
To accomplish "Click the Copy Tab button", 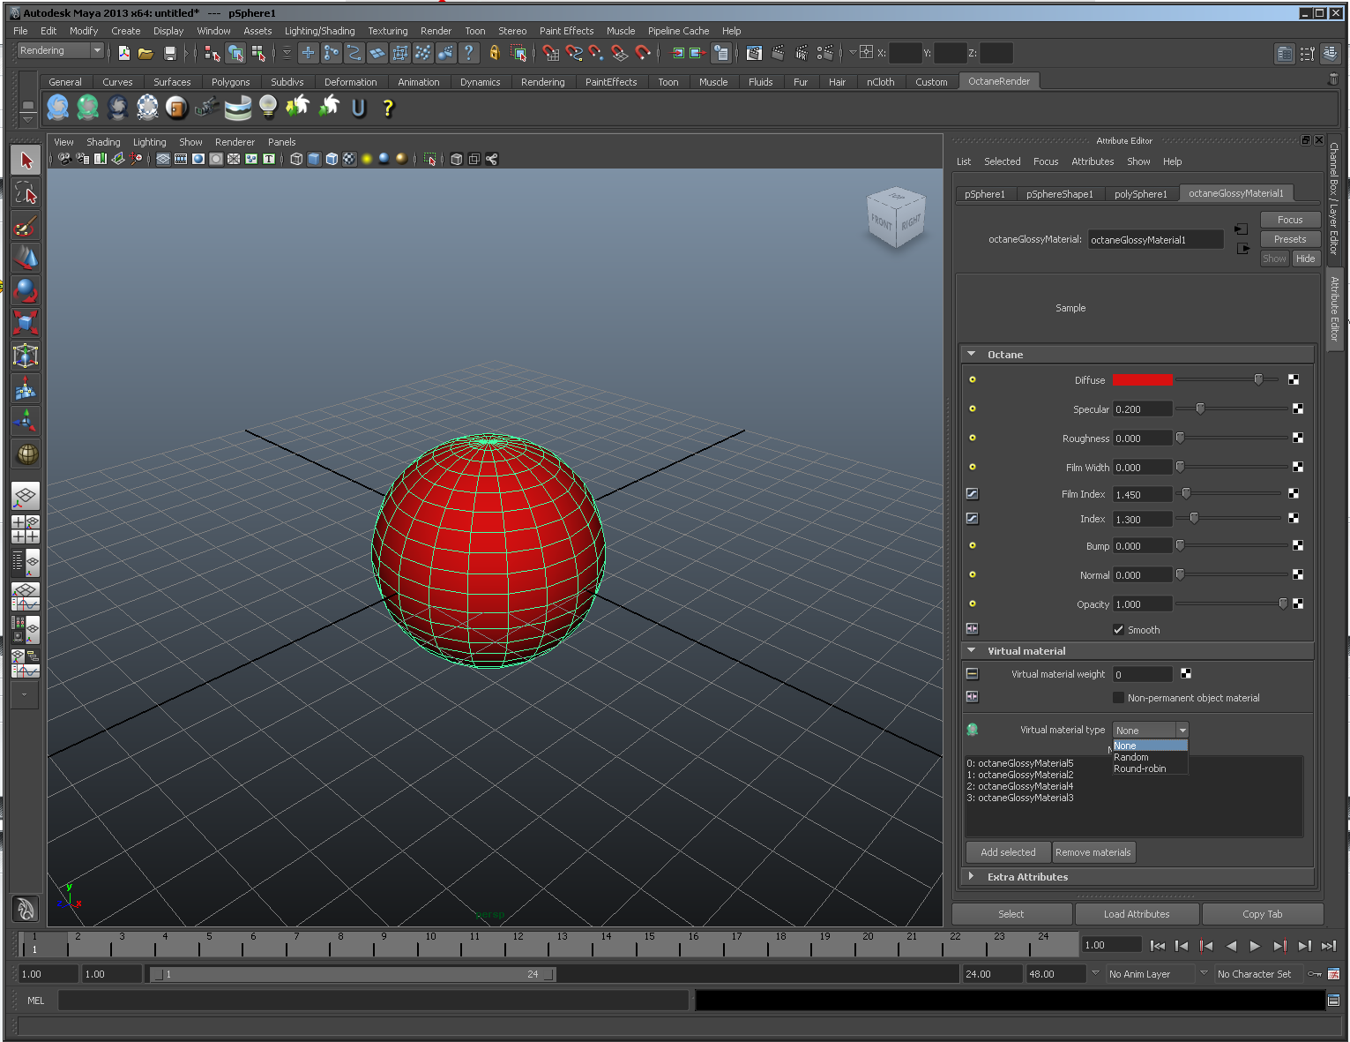I will coord(1263,914).
